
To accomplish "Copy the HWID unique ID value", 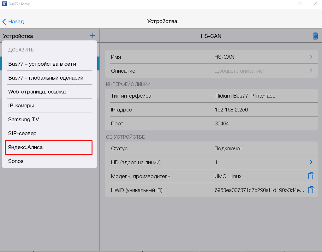I will coord(311,190).
